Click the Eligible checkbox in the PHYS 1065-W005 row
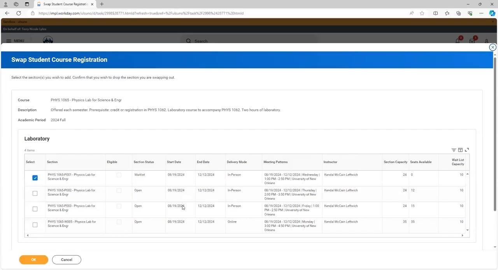This screenshot has width=498, height=270. [119, 222]
